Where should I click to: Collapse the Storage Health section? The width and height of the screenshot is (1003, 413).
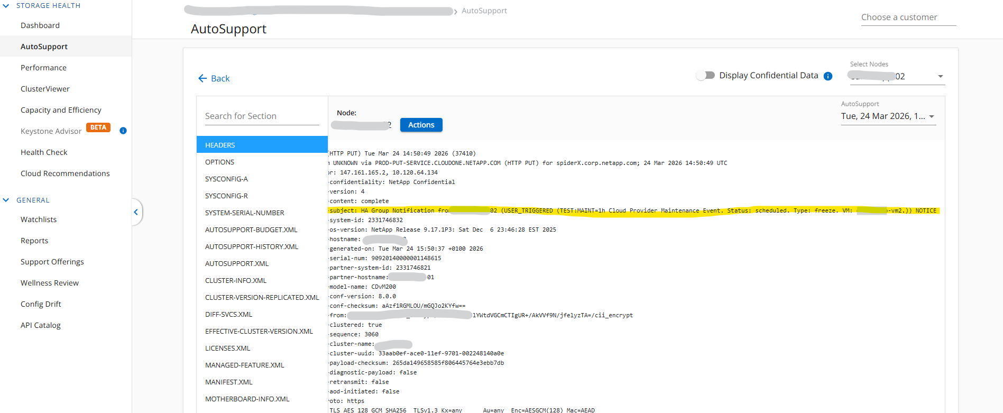point(6,6)
